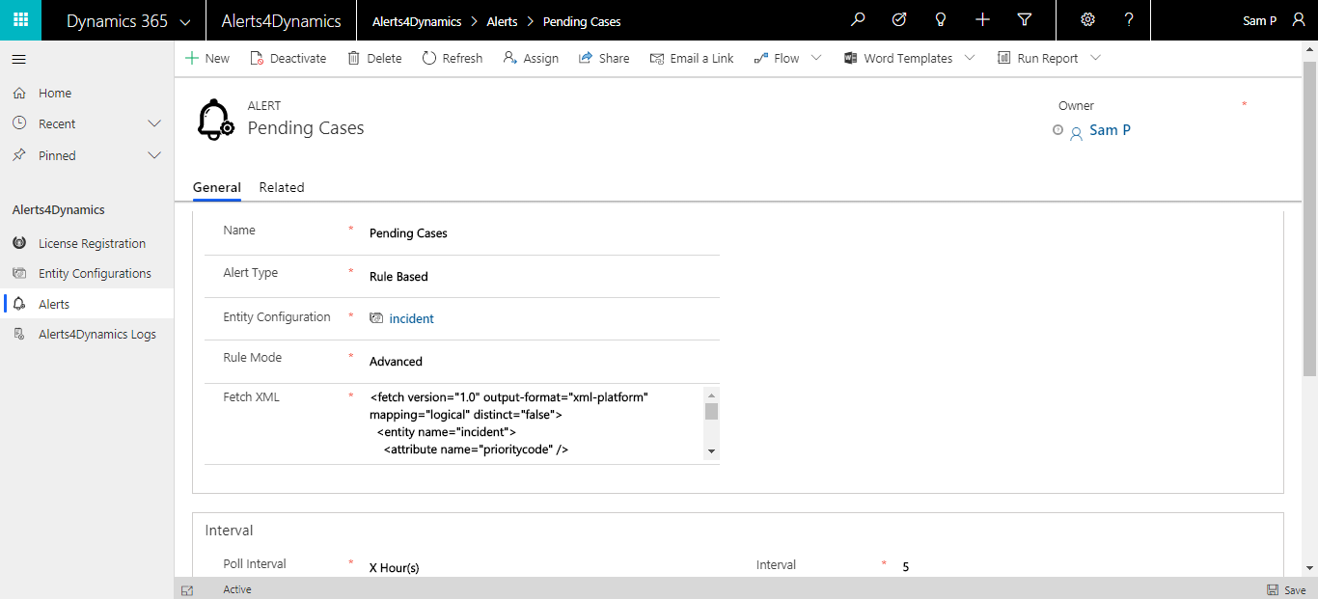Click the search magnifier icon
Viewport: 1318px width, 599px height.
click(x=858, y=20)
